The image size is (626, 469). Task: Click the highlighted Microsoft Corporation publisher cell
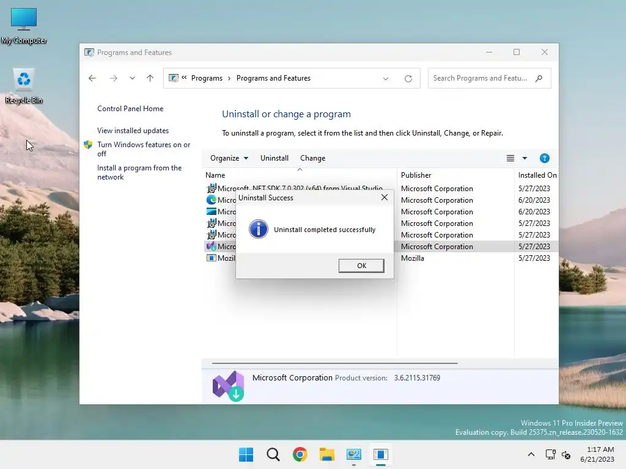(436, 247)
